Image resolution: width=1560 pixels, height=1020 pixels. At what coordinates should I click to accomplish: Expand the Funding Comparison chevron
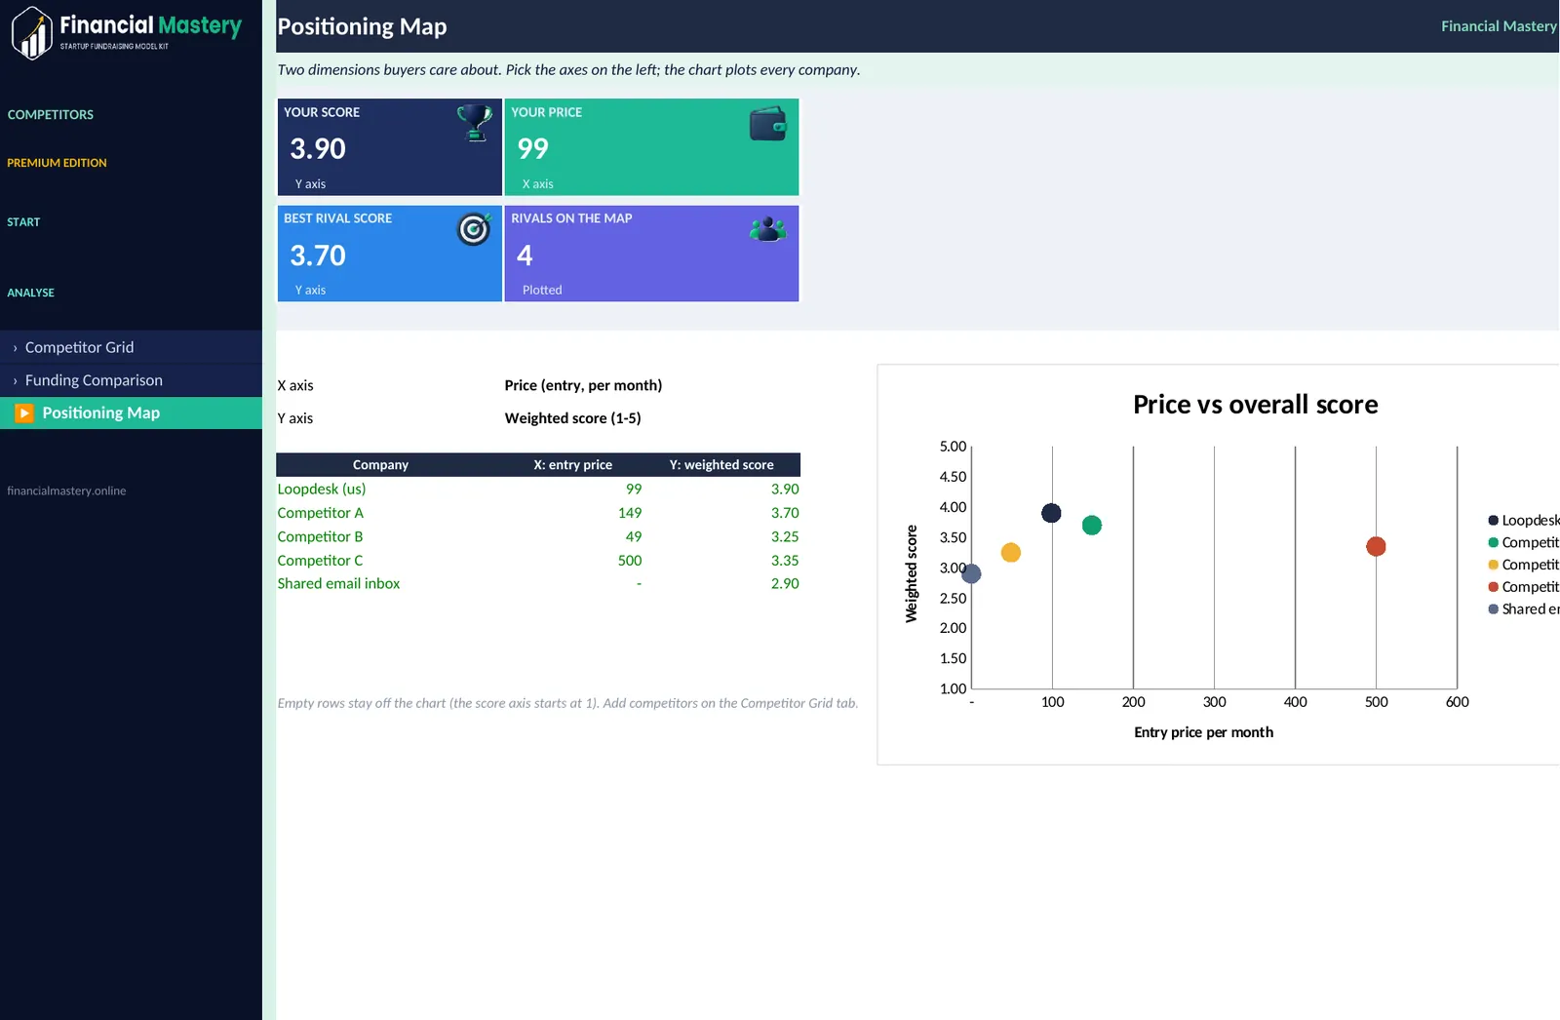(x=15, y=381)
